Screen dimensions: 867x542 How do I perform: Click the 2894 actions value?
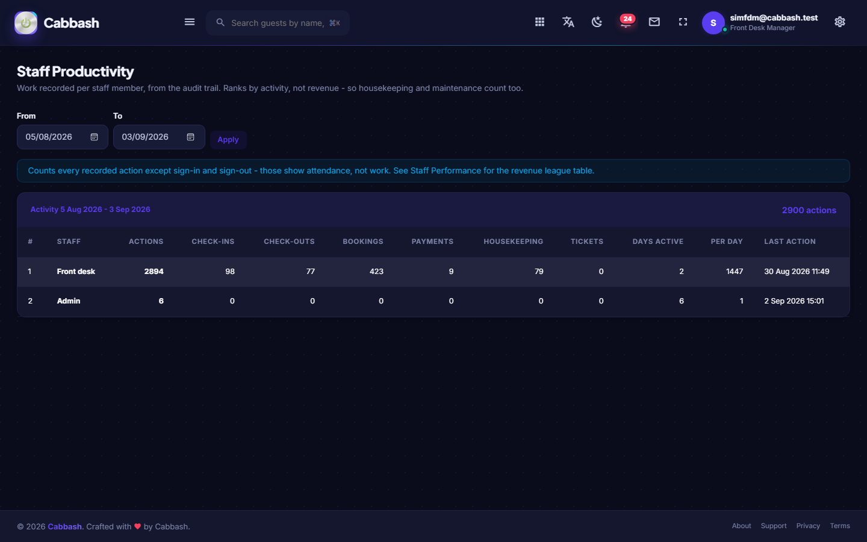154,272
